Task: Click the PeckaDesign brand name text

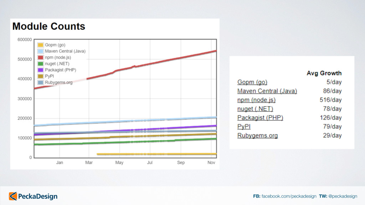Action: pos(38,196)
